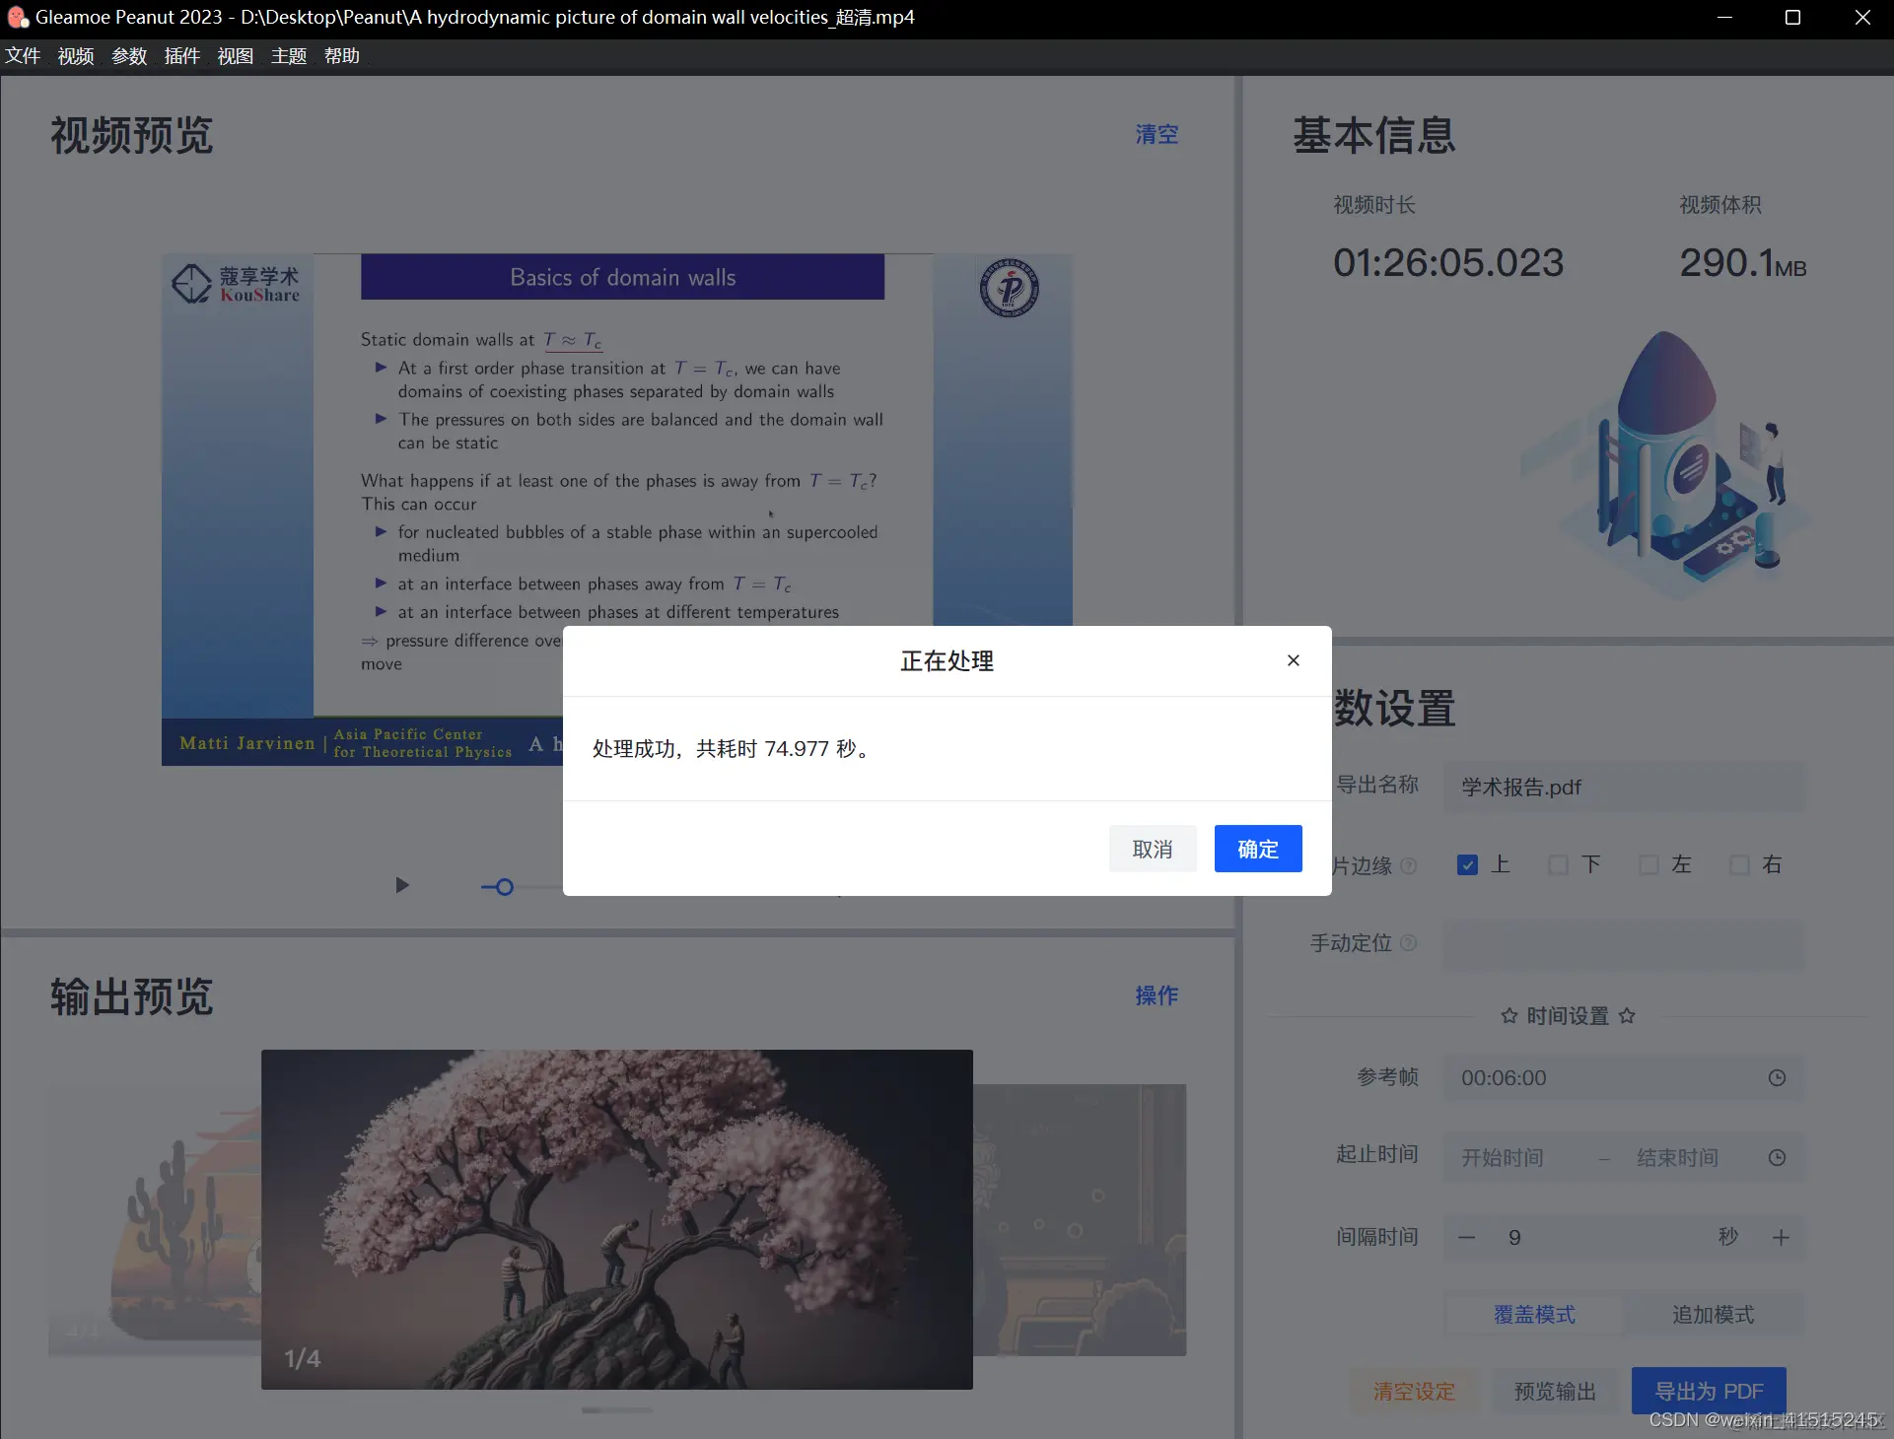The height and width of the screenshot is (1439, 1894).
Task: Click the play button in video preview
Action: tap(400, 885)
